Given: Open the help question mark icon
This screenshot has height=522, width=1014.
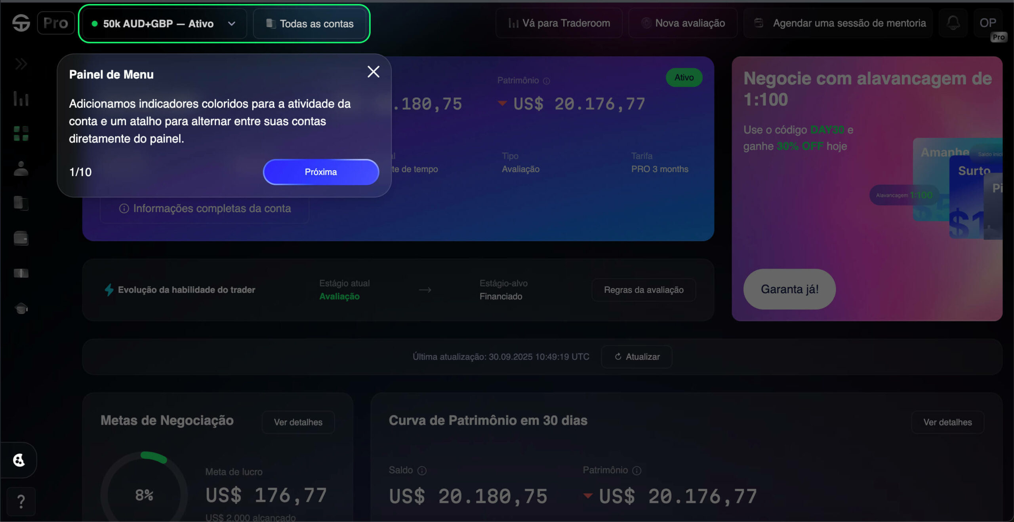Looking at the screenshot, I should point(21,502).
